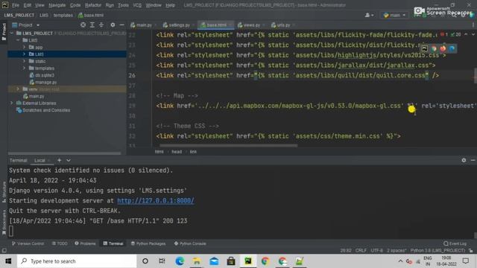Expand the venv folder
The height and width of the screenshot is (268, 477).
pyautogui.click(x=18, y=89)
